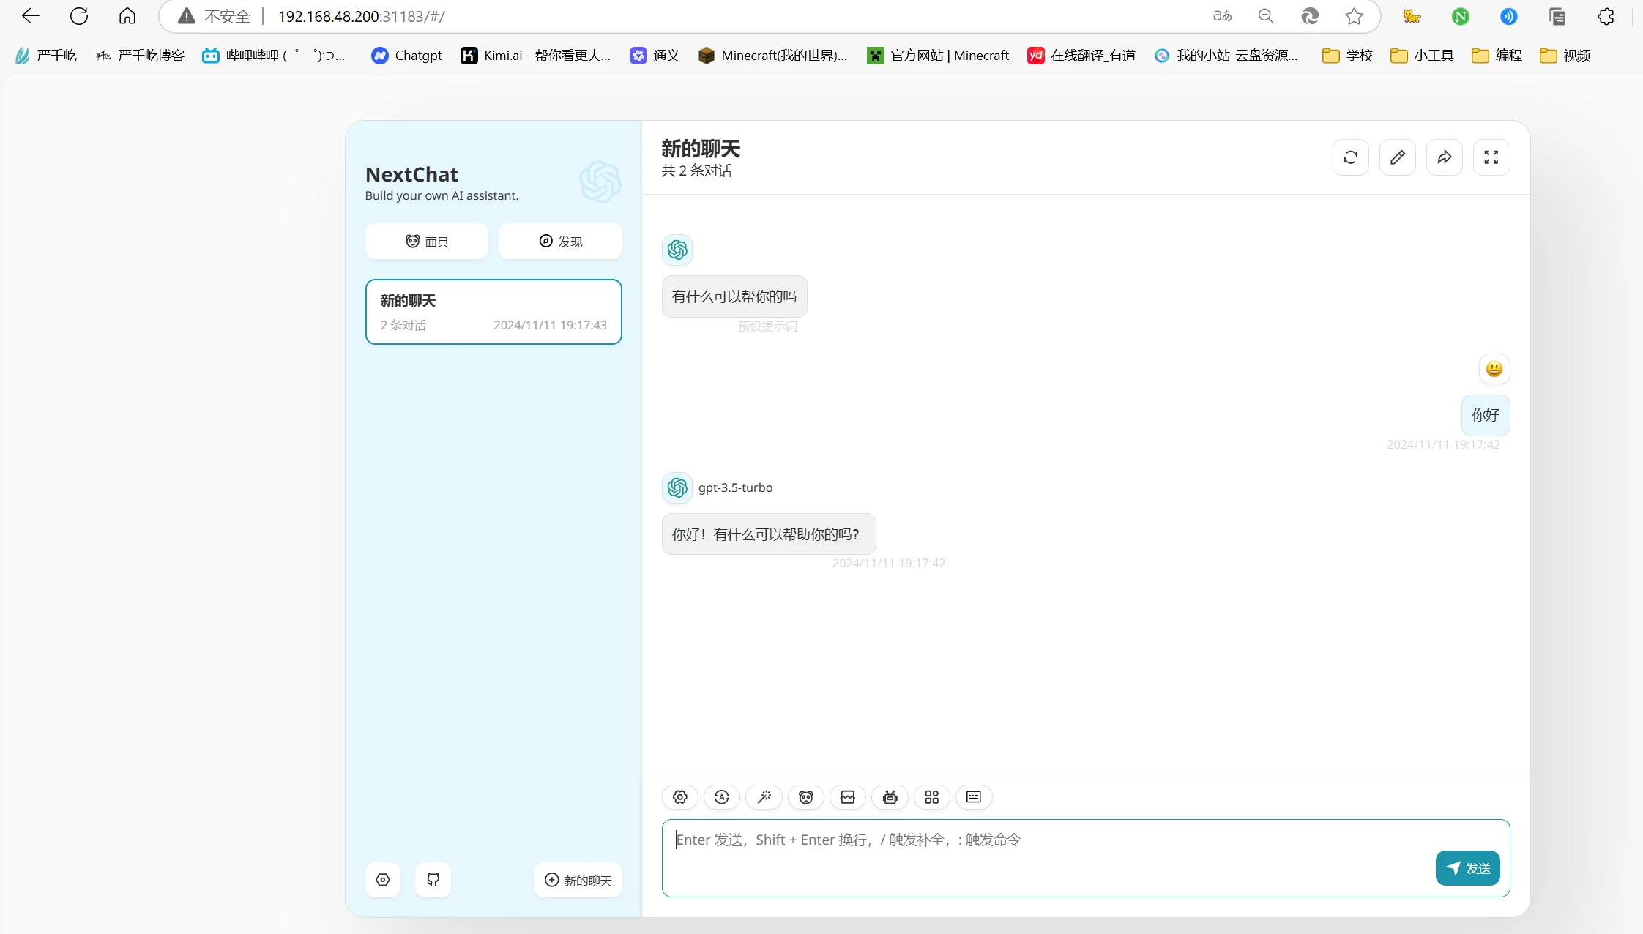The height and width of the screenshot is (934, 1643).
Task: Open the magic wand prompt shortcuts
Action: (764, 797)
